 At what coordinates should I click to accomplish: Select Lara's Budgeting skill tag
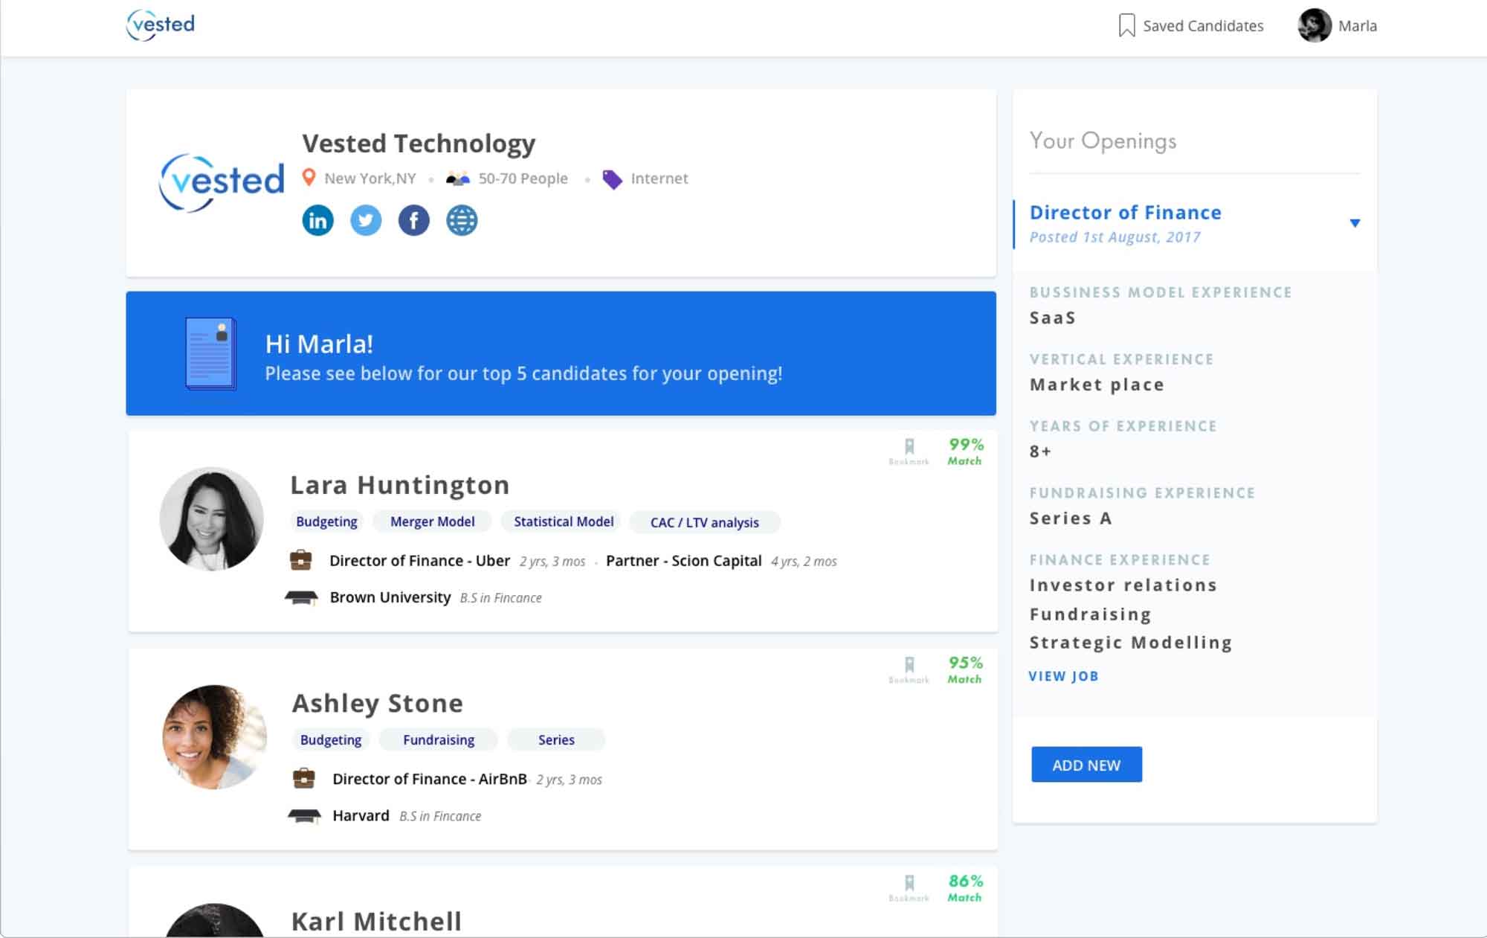[x=326, y=521]
